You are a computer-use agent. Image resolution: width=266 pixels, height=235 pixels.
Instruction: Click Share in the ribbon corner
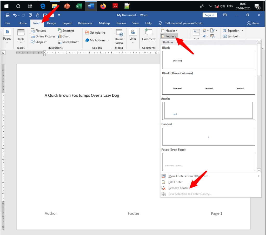click(x=253, y=23)
